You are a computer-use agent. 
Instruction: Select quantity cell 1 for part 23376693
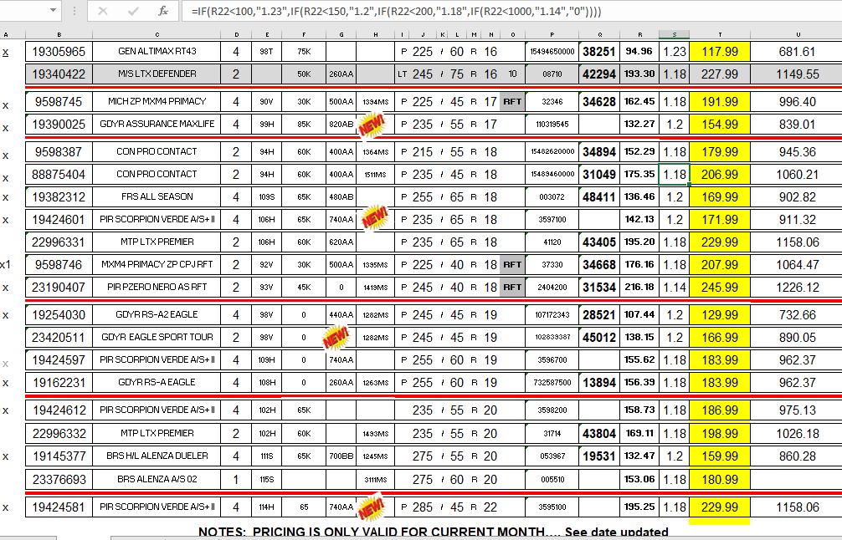[236, 480]
